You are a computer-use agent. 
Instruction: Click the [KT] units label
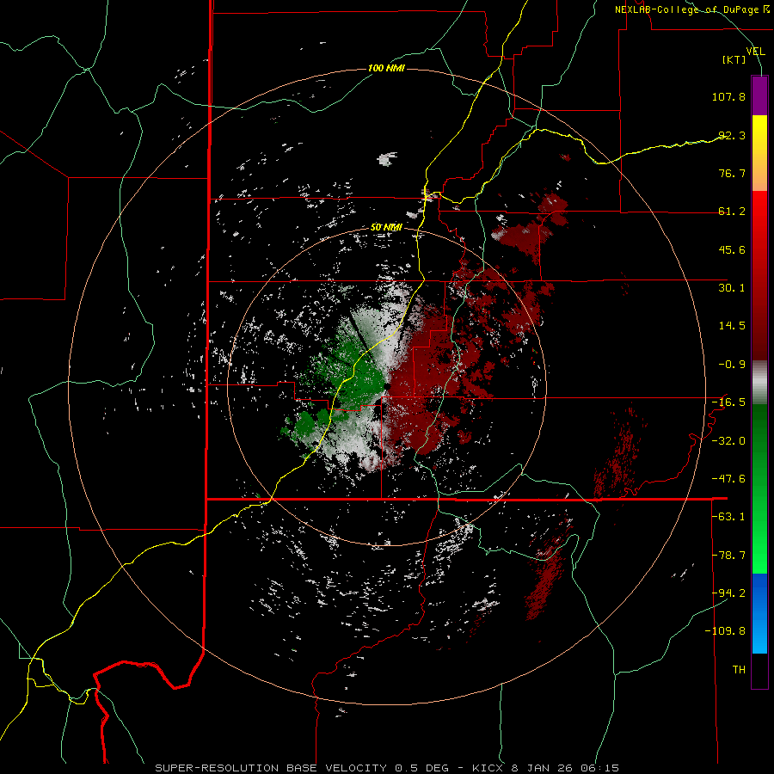(x=734, y=59)
